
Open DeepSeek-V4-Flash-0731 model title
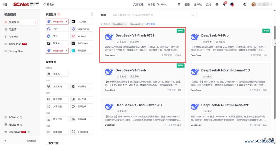click(135, 35)
